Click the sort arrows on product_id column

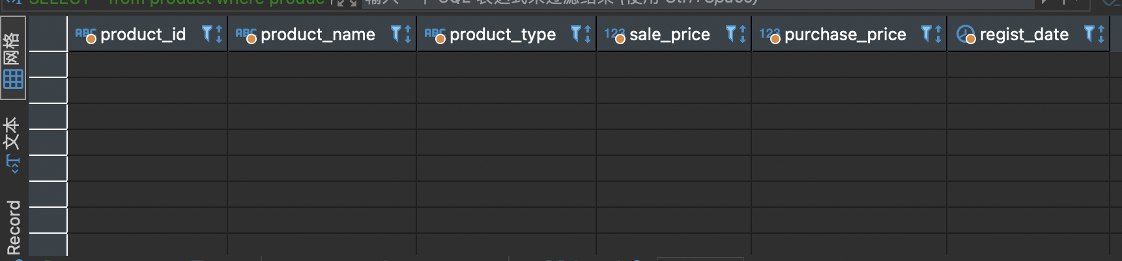(x=219, y=34)
